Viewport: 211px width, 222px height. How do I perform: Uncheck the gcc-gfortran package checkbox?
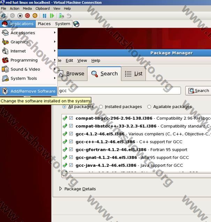(x=71, y=149)
